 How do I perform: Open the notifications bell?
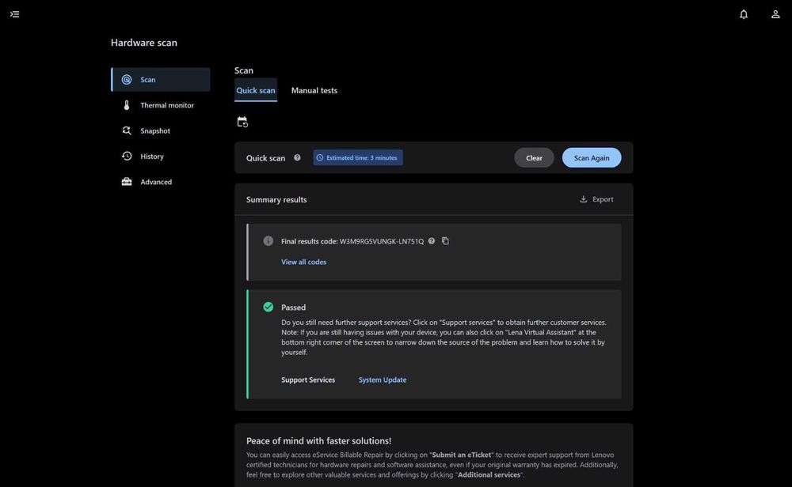tap(744, 14)
